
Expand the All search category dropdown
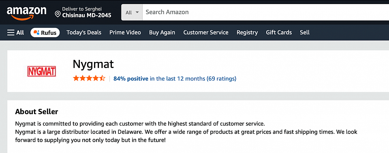click(132, 13)
